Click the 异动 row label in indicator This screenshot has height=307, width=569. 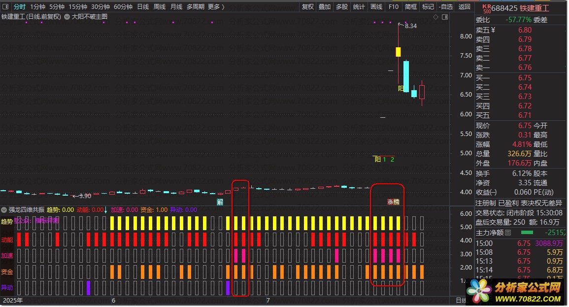pos(7,288)
